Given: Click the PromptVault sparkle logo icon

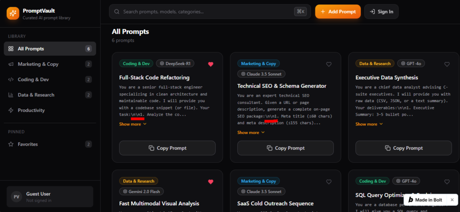Looking at the screenshot, I should (13, 13).
